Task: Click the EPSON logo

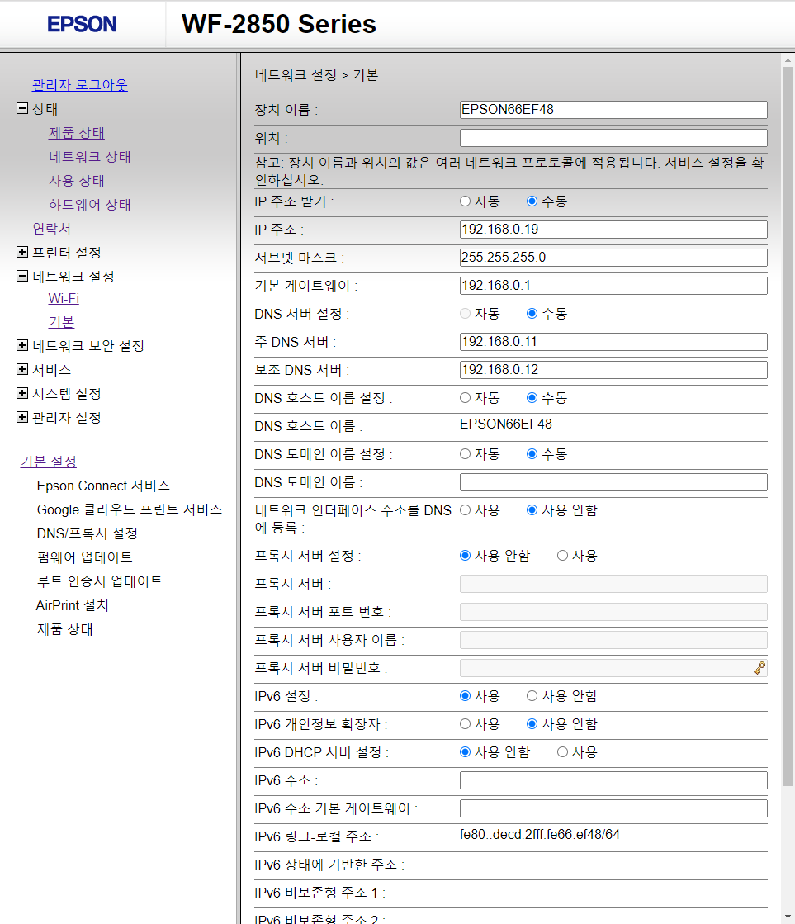Action: click(x=82, y=24)
